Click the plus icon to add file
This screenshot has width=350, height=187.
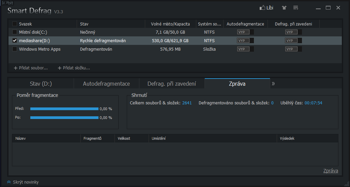pos(15,68)
